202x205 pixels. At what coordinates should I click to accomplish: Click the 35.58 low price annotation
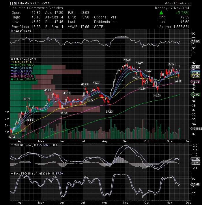(x=30, y=119)
